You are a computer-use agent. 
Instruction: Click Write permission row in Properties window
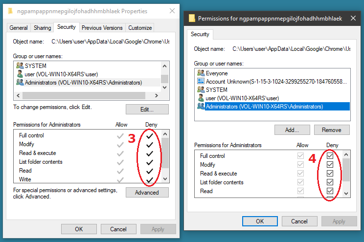point(88,179)
